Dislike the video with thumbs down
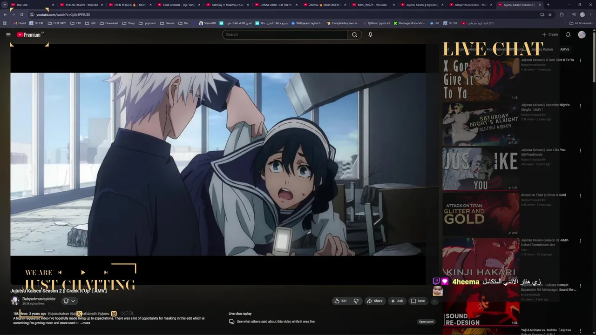Screen dimensions: 596x335 point(356,301)
